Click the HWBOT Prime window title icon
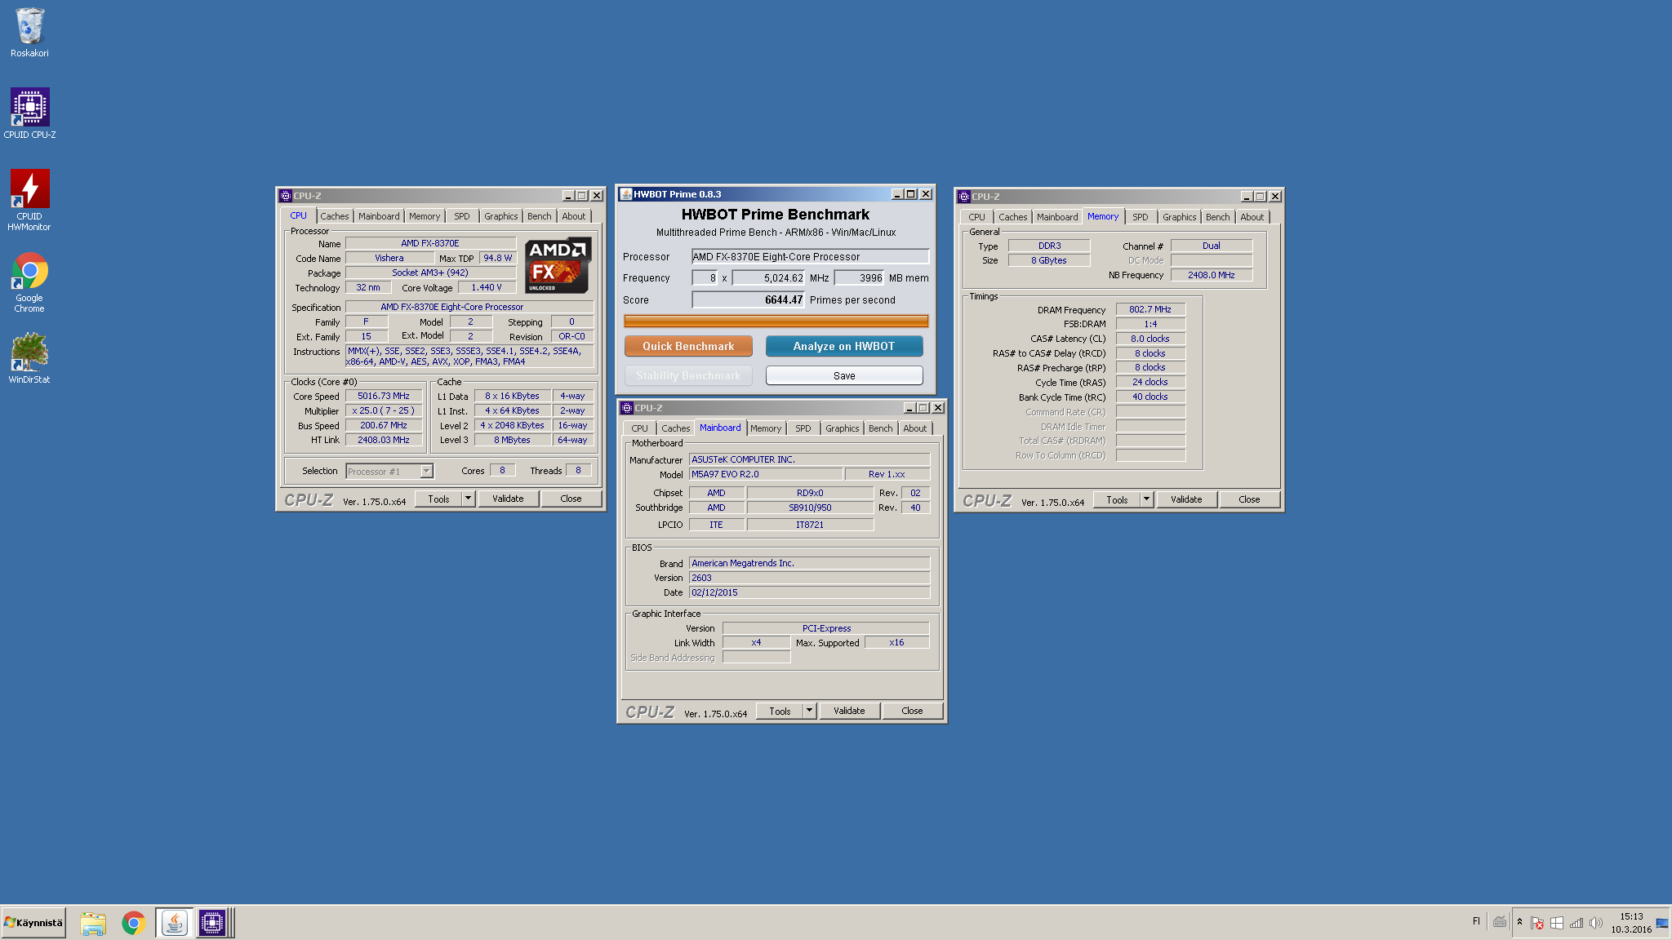 (626, 194)
